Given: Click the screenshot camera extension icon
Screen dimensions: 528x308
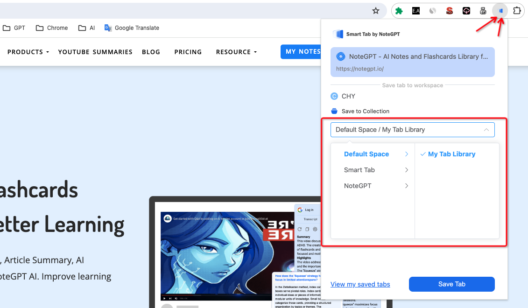Looking at the screenshot, I should [x=484, y=11].
